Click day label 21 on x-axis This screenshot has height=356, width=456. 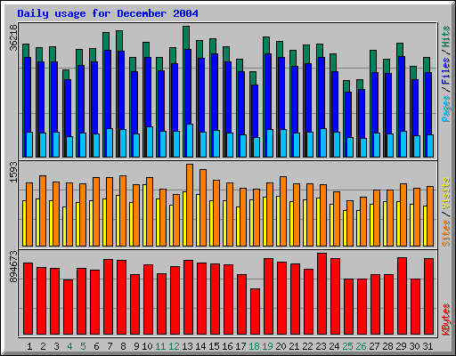click(x=294, y=346)
